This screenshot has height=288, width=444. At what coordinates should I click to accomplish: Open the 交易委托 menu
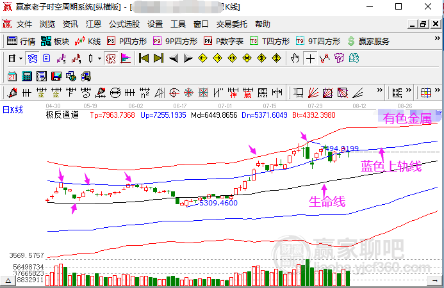click(232, 24)
